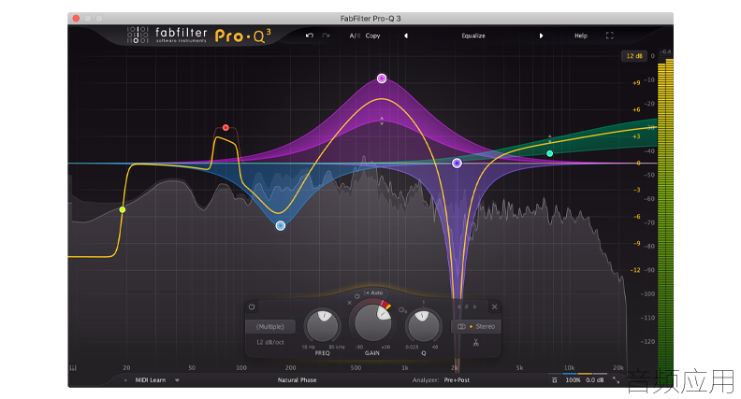
Task: Remove dynamic range with the small X
Action: [350, 303]
